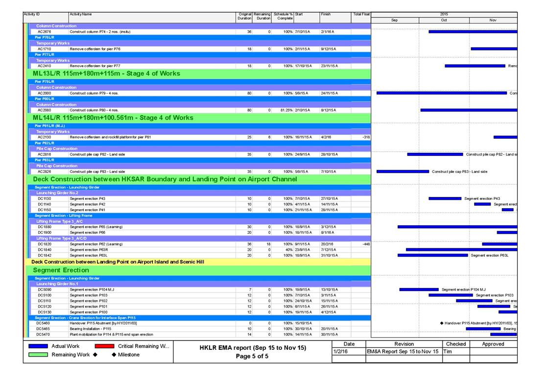The height and width of the screenshot is (389, 550).
Task: Click Gantt bar labeled Segment erection P43
Action: pyautogui.click(x=445, y=198)
